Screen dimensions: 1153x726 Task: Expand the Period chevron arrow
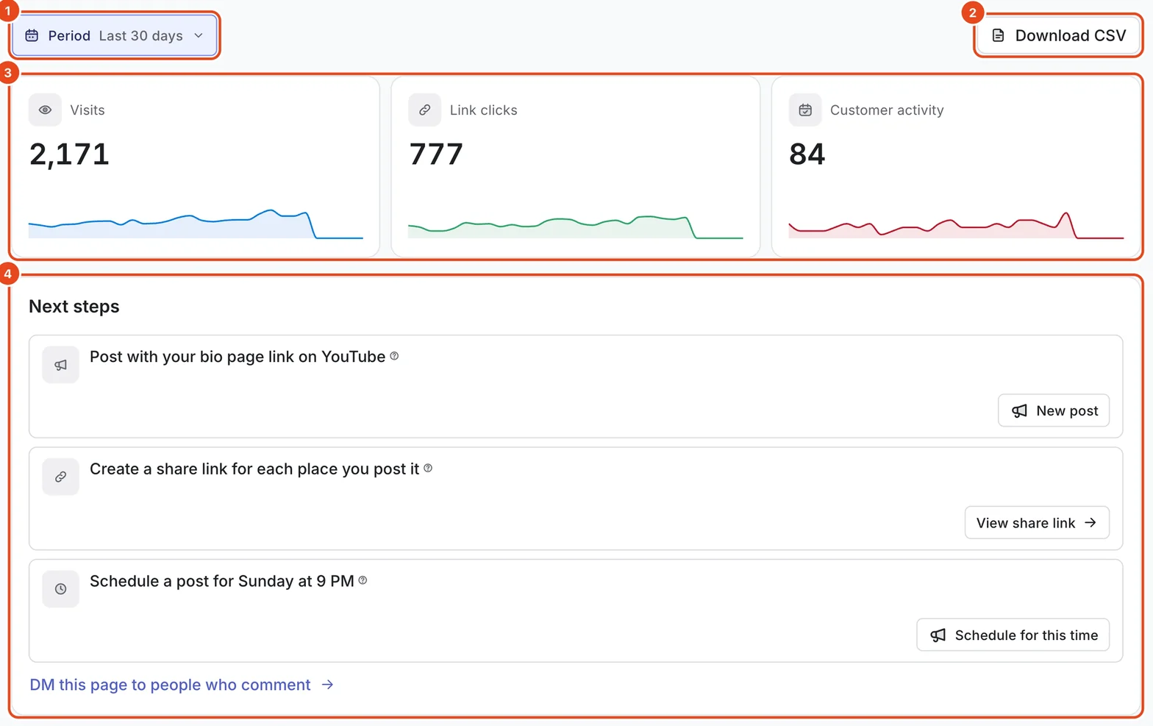point(199,35)
